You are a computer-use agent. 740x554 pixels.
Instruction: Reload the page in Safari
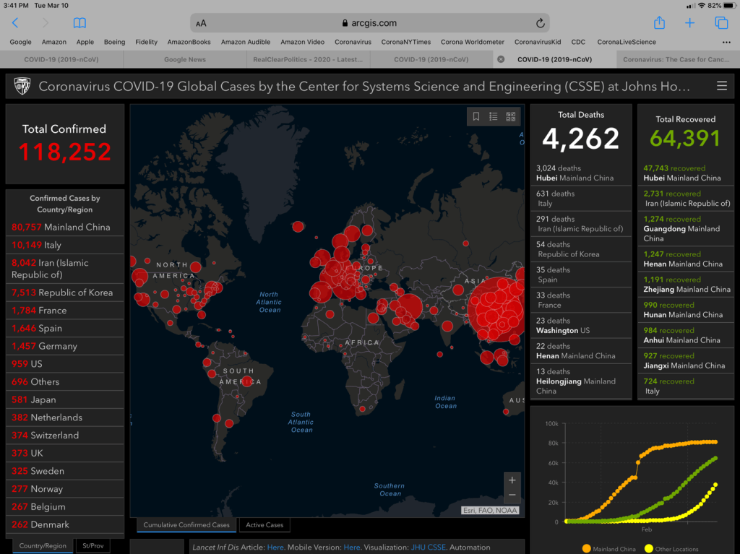point(540,23)
